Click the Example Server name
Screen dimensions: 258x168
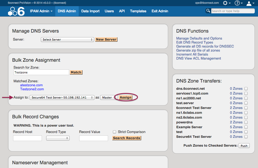click(189, 127)
